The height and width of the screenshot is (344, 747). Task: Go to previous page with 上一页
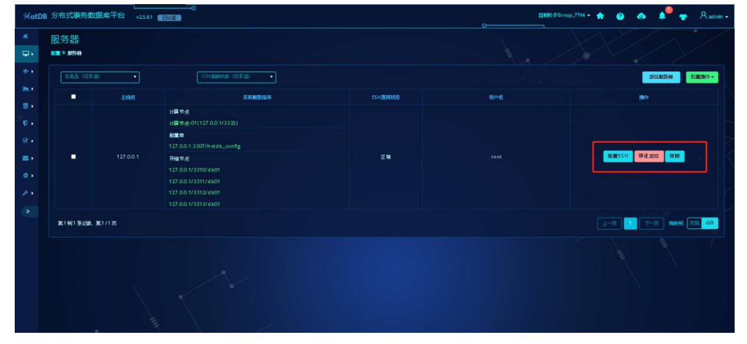[610, 223]
